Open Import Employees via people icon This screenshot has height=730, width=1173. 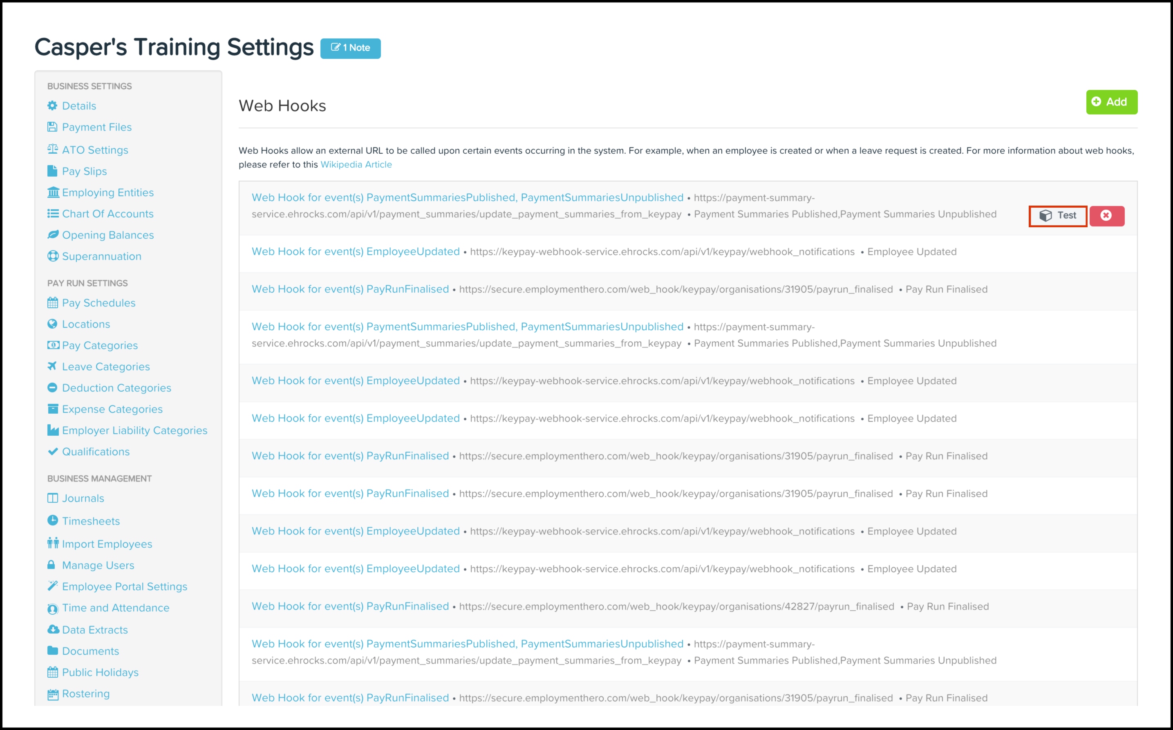click(x=53, y=544)
